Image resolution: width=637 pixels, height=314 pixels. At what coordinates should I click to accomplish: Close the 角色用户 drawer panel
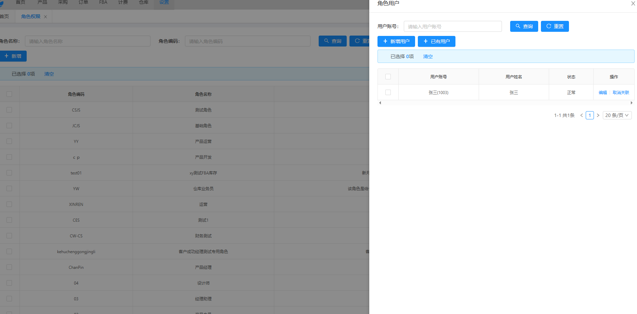pos(633,3)
